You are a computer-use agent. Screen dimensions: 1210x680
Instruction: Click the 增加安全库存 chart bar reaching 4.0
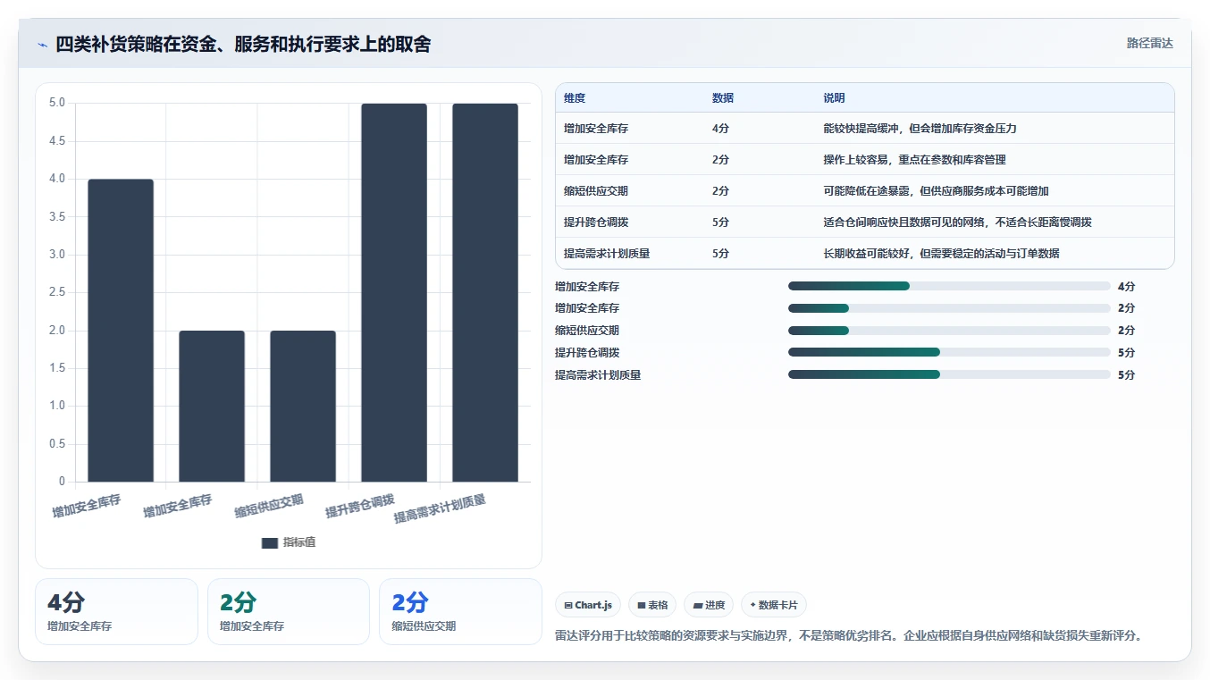coord(121,331)
